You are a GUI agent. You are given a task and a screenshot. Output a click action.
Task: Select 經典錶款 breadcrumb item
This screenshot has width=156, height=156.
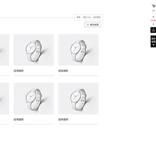[x=97, y=17]
